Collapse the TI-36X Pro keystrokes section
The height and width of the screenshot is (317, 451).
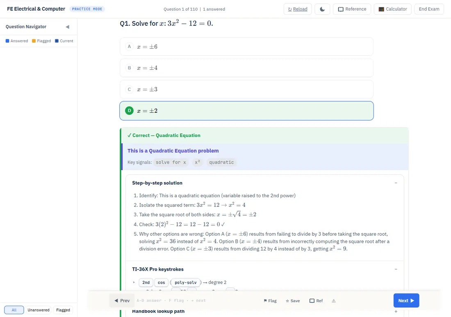pyautogui.click(x=396, y=269)
